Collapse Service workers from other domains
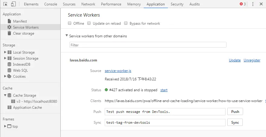266x137 pixels. point(67,36)
